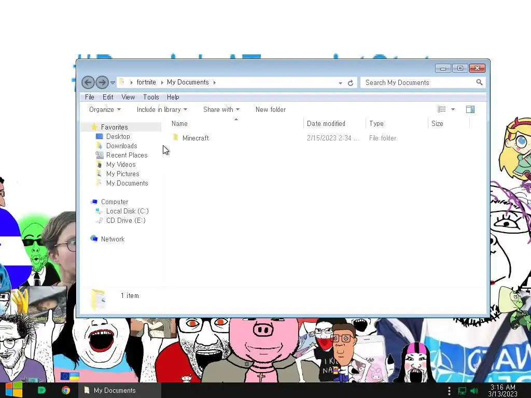Open the Windows Start button
Viewport: 531px width, 398px height.
pyautogui.click(x=14, y=390)
